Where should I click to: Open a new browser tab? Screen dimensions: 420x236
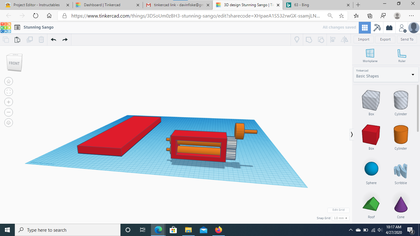(x=358, y=5)
